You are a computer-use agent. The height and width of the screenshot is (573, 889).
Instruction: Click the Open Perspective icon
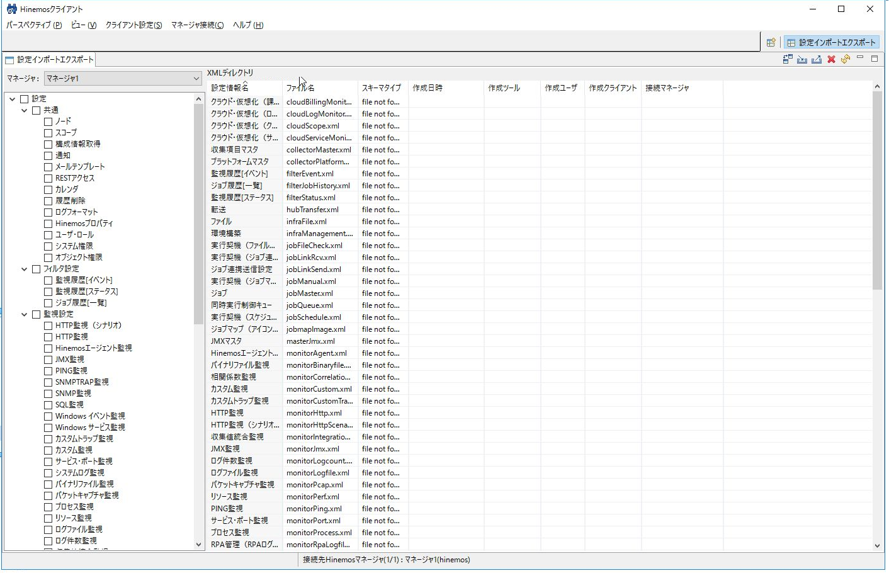pyautogui.click(x=771, y=42)
